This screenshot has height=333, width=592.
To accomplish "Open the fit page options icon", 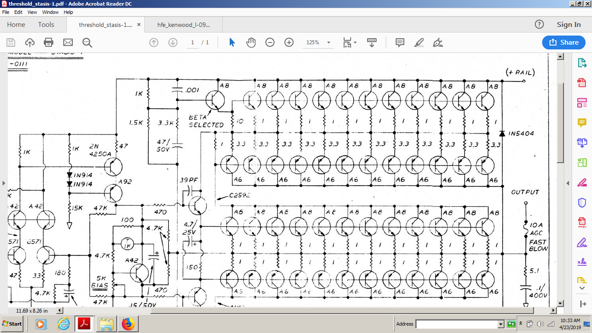I will click(350, 42).
